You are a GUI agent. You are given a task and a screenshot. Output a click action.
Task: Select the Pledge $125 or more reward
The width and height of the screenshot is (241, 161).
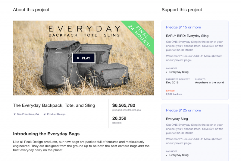coord(183,110)
